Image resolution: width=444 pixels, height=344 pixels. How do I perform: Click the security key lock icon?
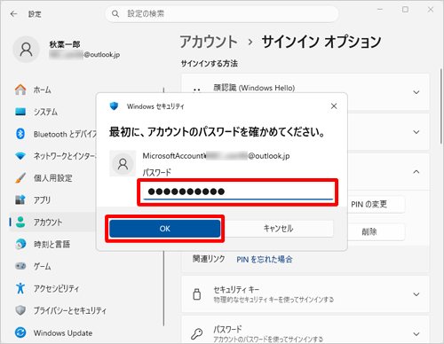[x=197, y=294]
